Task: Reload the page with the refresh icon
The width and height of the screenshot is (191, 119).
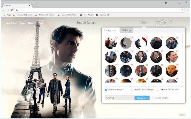Action: click(x=12, y=10)
